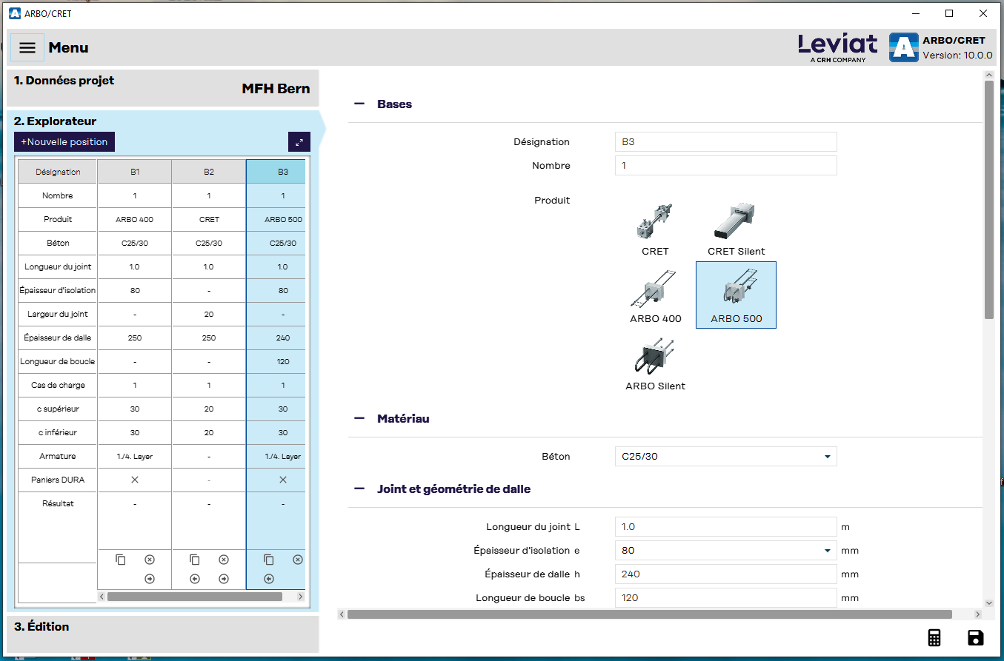Open the 3. Édition panel
Viewport: 1004px width, 661px height.
click(162, 634)
